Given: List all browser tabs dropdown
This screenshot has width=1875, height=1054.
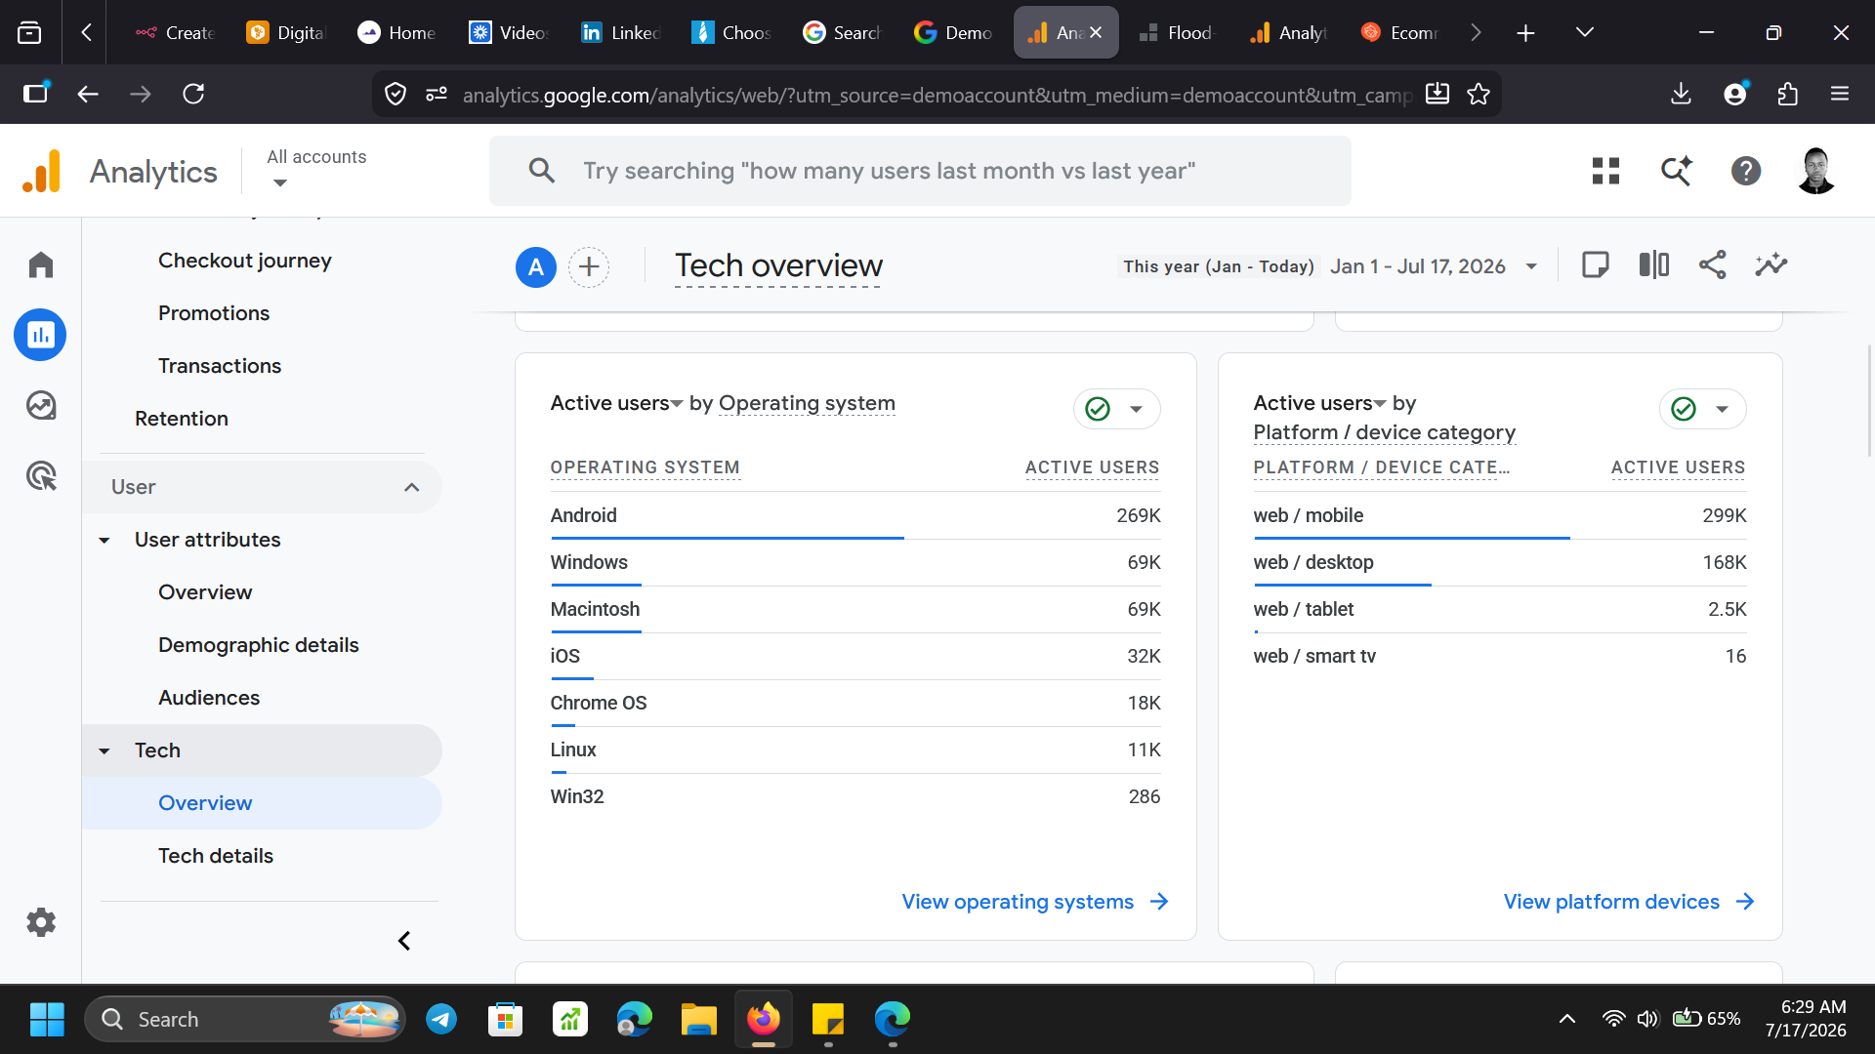Looking at the screenshot, I should (x=1585, y=32).
